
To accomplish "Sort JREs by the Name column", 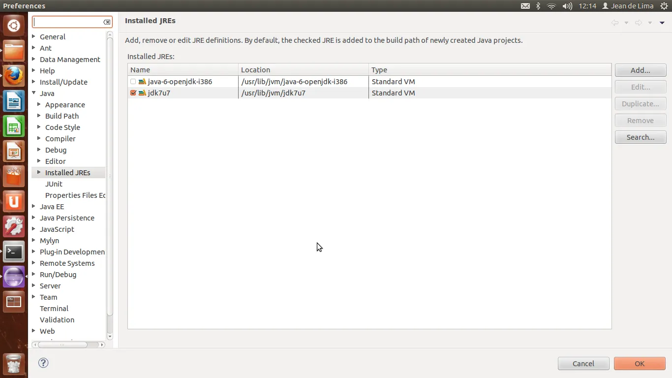I will pos(183,70).
